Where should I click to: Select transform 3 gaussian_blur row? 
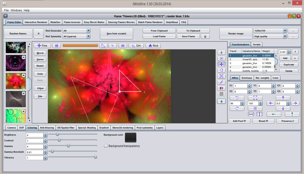pos(251,63)
